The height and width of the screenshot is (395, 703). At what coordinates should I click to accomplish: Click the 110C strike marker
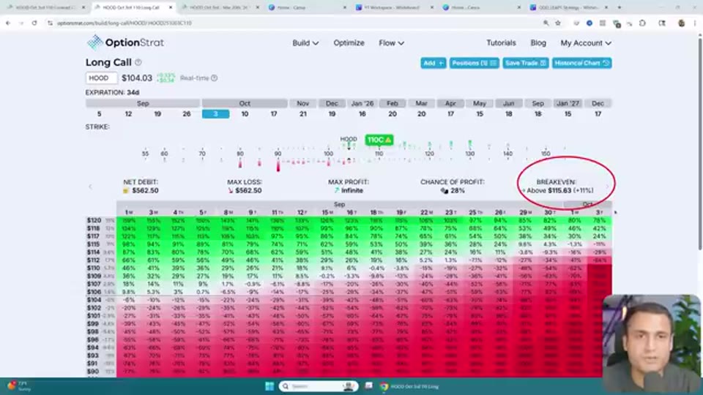379,140
